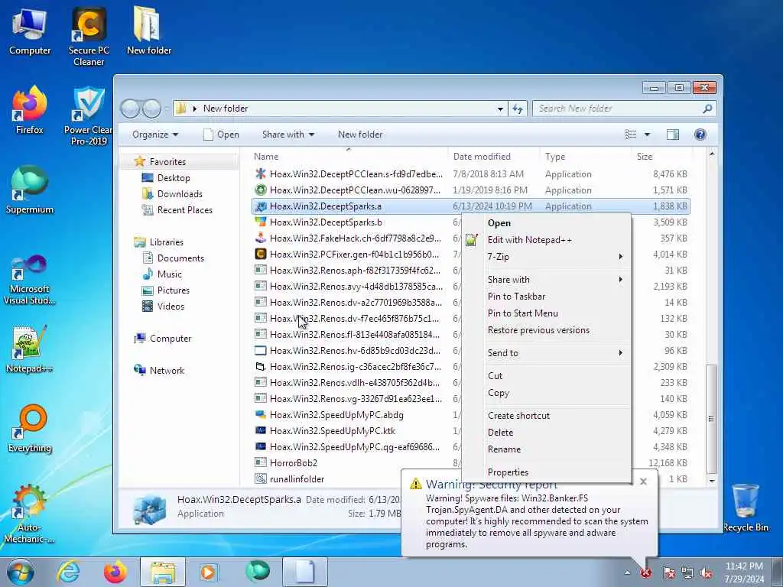The height and width of the screenshot is (587, 783).
Task: Choose Restore previous versions
Action: [547, 330]
